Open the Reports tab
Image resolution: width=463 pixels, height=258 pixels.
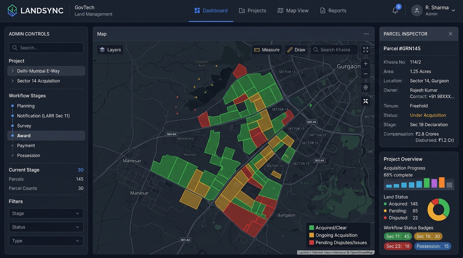333,10
